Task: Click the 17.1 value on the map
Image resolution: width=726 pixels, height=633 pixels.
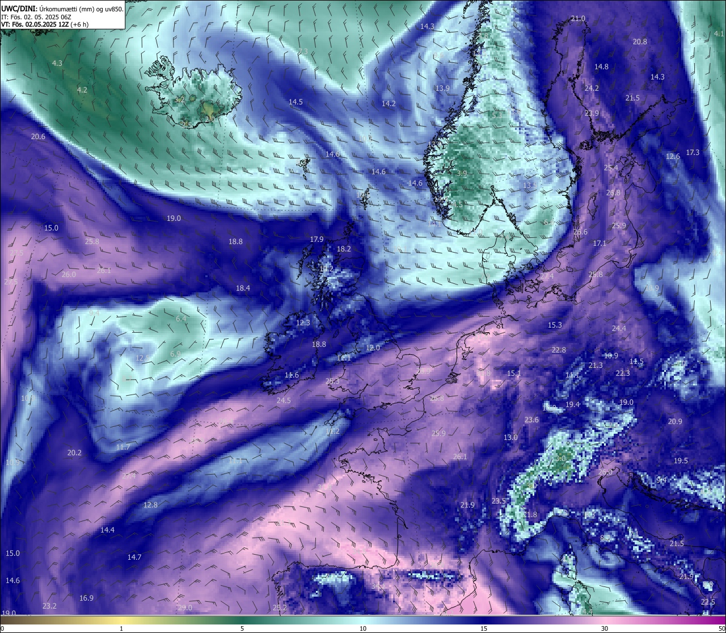Action: click(600, 243)
